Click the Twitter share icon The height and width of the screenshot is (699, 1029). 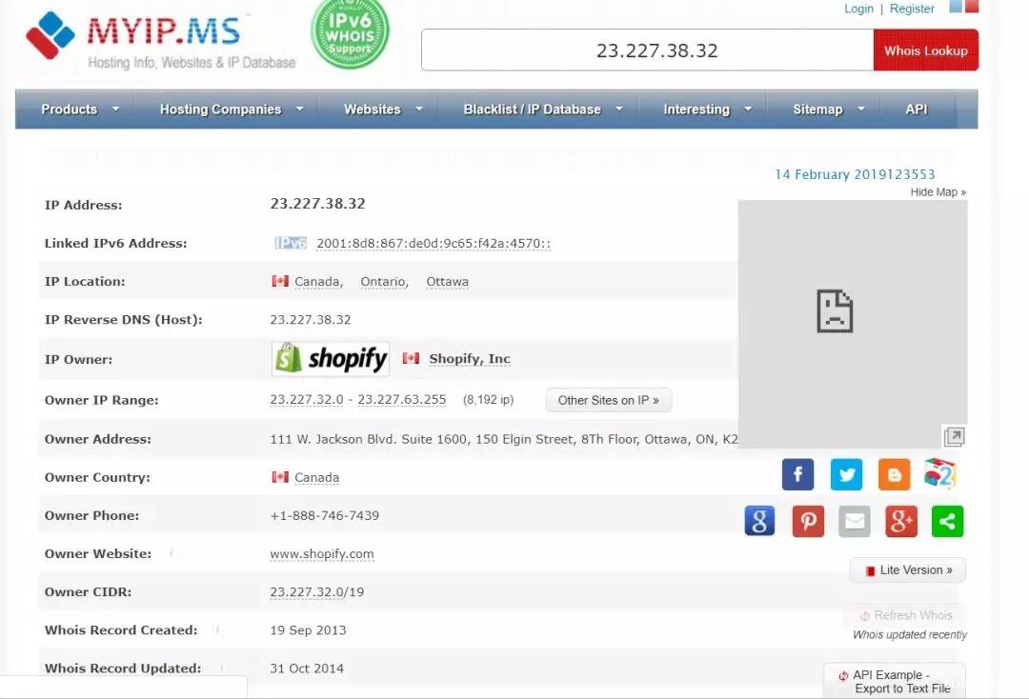(845, 474)
